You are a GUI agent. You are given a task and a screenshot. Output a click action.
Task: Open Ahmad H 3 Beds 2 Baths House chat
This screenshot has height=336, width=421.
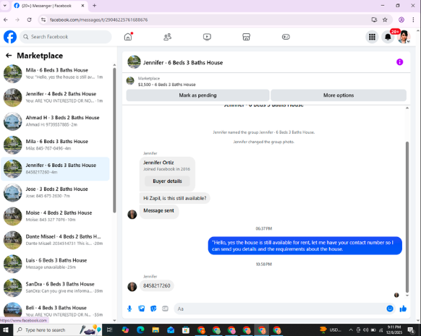55,121
